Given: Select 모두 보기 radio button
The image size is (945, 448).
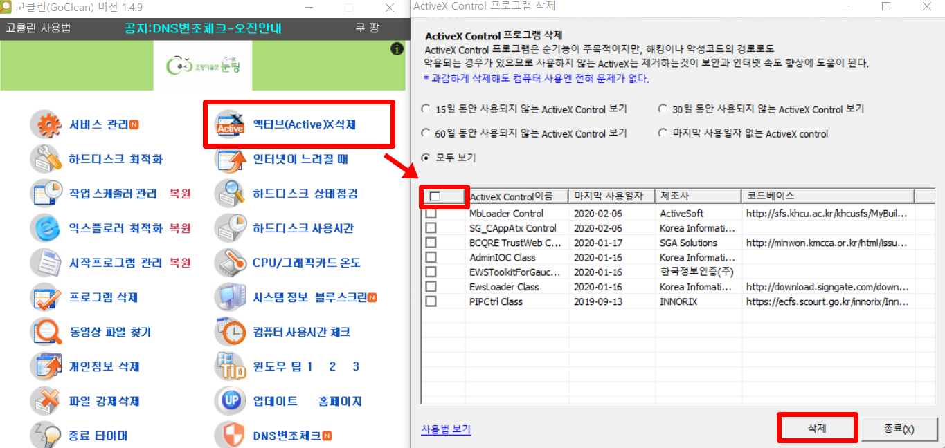Looking at the screenshot, I should [425, 157].
